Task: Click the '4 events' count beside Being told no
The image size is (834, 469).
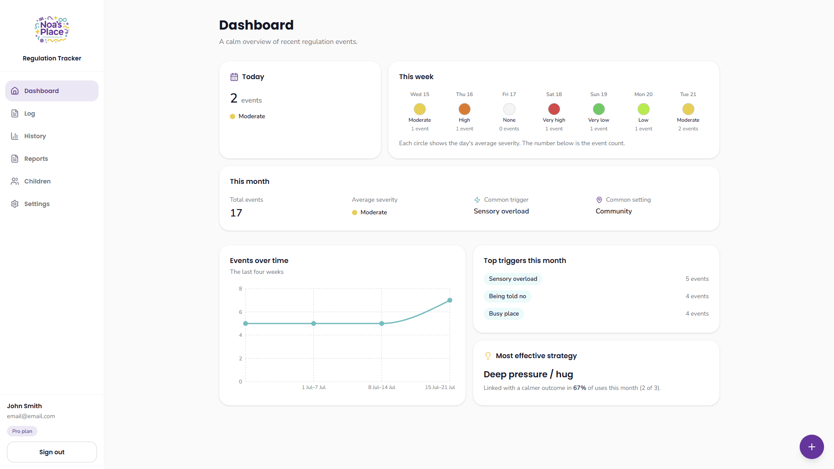Action: coord(697,296)
